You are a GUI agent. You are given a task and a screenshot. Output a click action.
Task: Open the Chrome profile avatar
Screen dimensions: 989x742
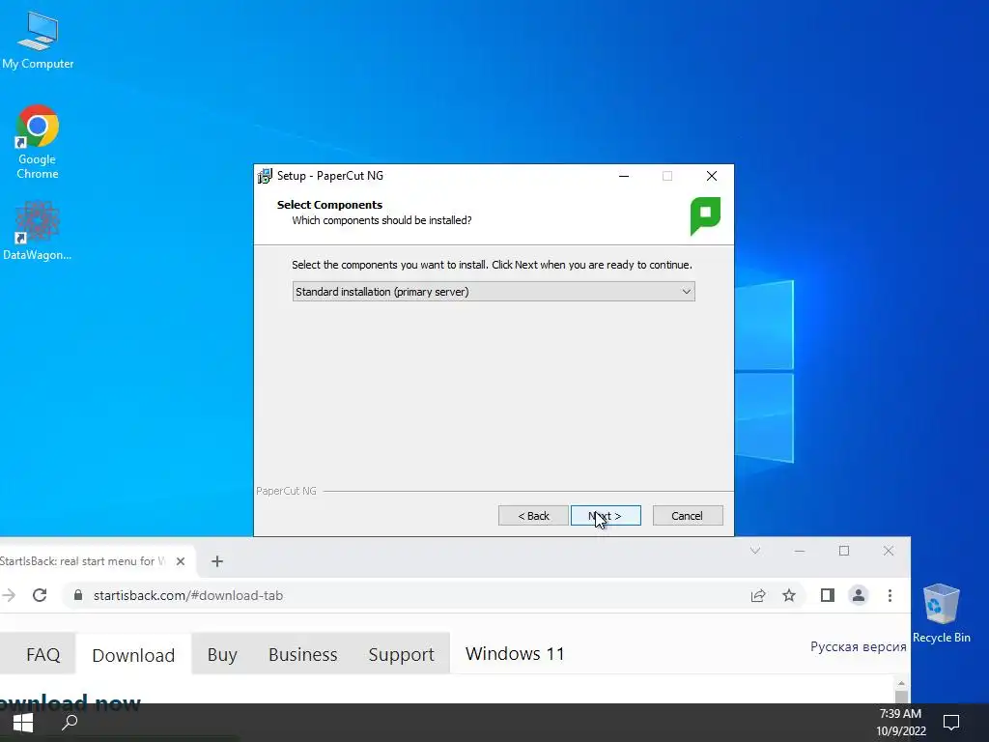click(859, 595)
